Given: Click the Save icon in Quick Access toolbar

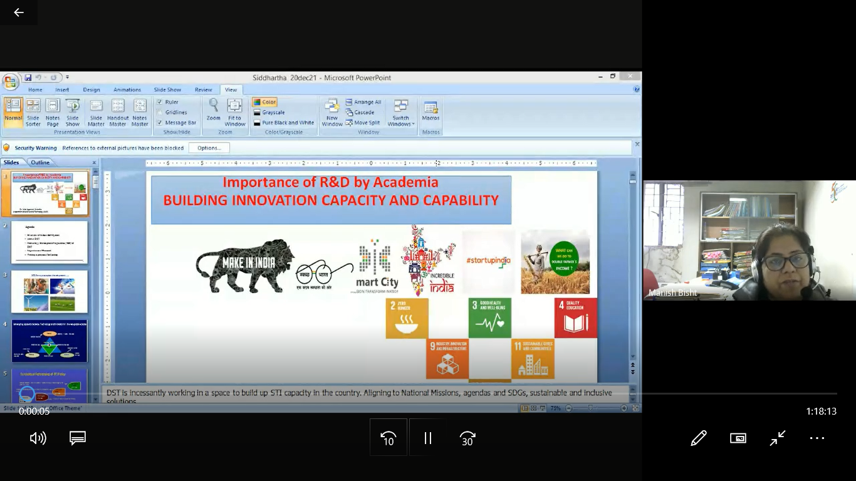Looking at the screenshot, I should pos(28,78).
